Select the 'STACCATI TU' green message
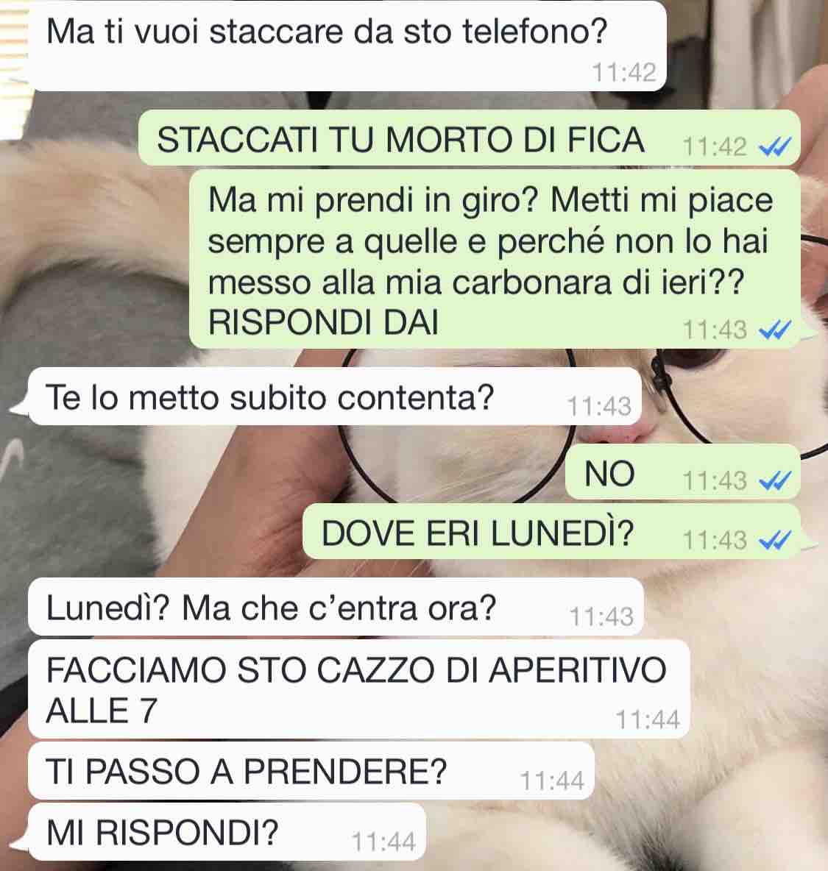Image resolution: width=828 pixels, height=871 pixels. 470,138
